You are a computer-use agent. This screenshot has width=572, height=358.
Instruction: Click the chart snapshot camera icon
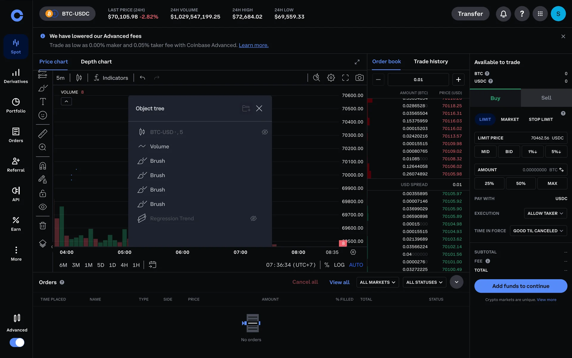pyautogui.click(x=359, y=78)
